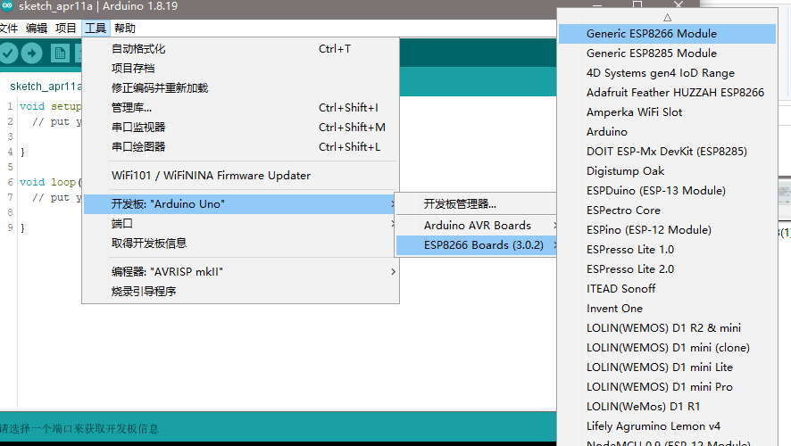
Task: Select DOIT ESP-Mx DevKit (ESP8285)
Action: click(667, 152)
